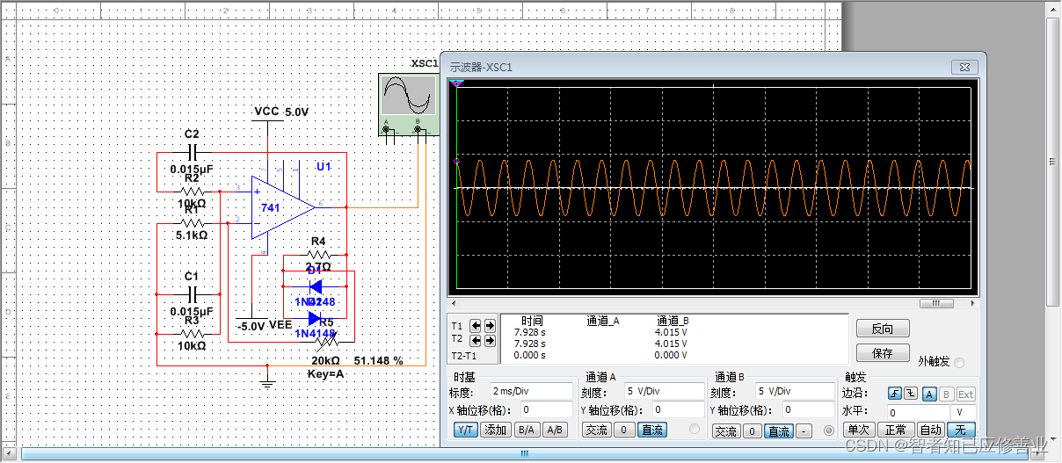Set trigger source to Ext
This screenshot has height=463, width=1062.
965,394
